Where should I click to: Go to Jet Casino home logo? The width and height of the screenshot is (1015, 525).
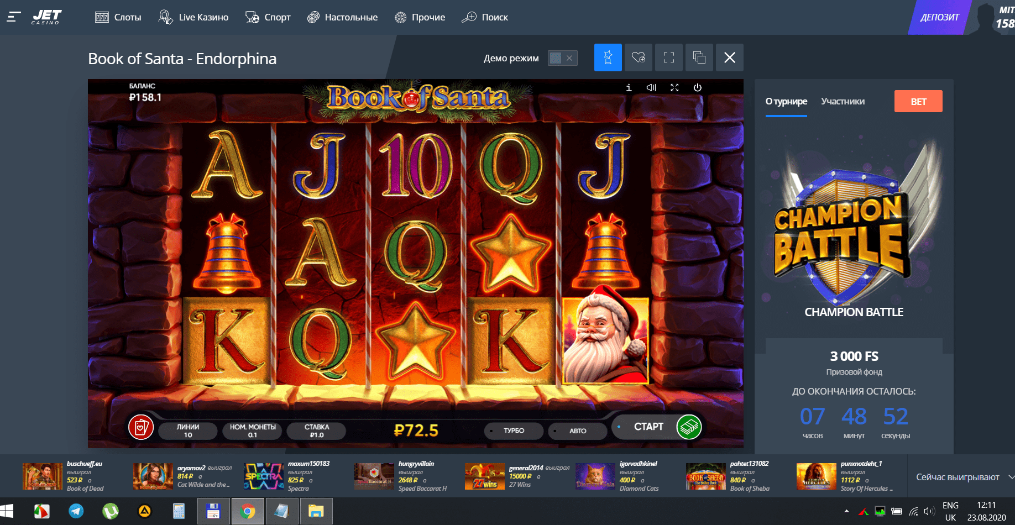tap(46, 17)
